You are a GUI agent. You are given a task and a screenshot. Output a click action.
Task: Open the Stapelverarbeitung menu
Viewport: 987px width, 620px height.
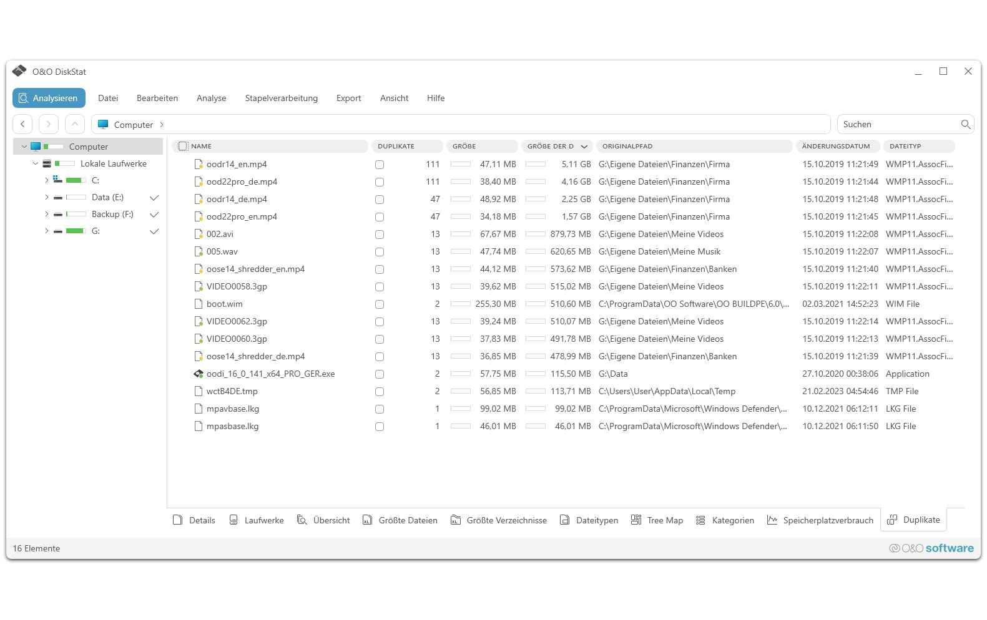[x=281, y=98]
